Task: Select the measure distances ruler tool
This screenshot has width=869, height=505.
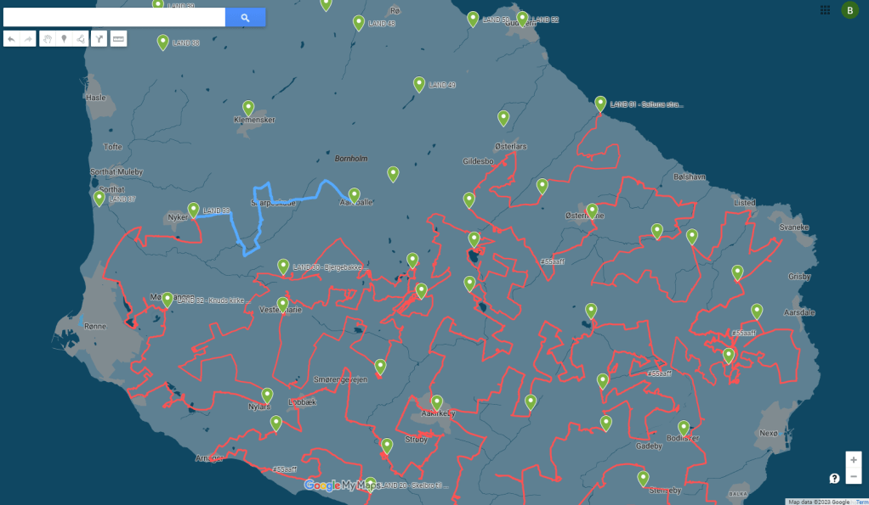Action: pyautogui.click(x=118, y=39)
